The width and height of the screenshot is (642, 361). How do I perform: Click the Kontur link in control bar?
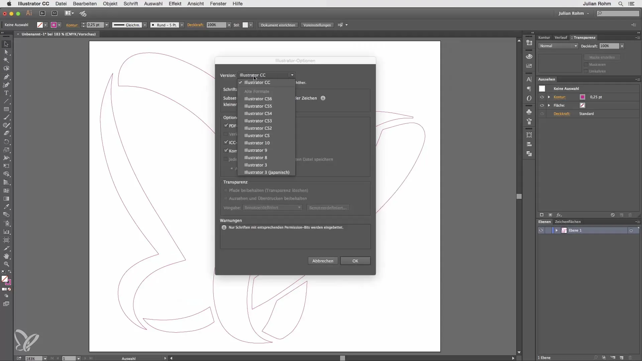coord(72,25)
